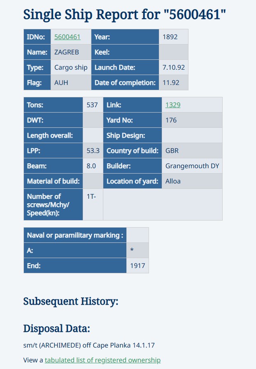This screenshot has height=369, width=256.
Task: Click the Single Ship Report page heading
Action: point(125,15)
